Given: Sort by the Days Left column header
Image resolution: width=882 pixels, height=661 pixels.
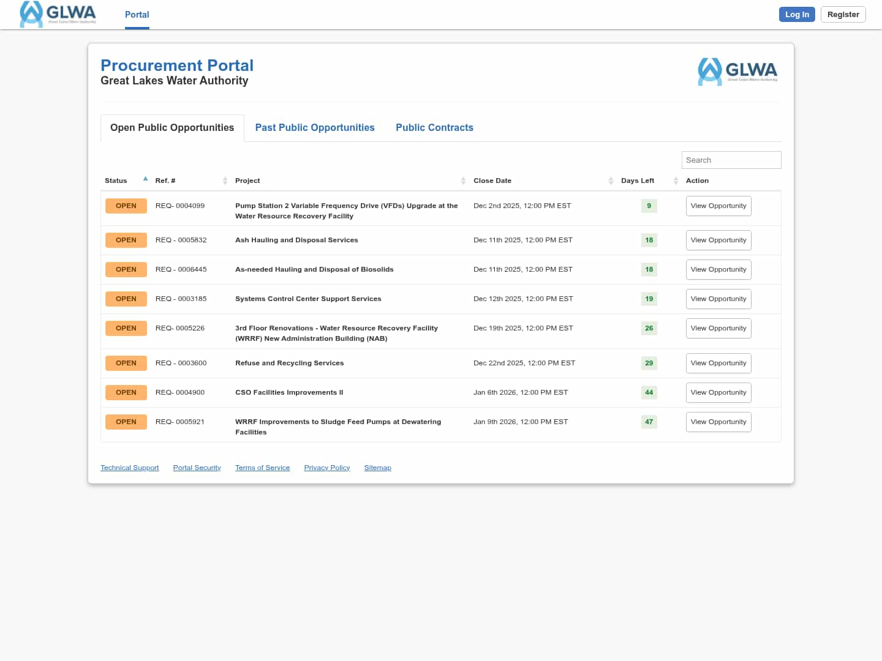Looking at the screenshot, I should pos(637,181).
